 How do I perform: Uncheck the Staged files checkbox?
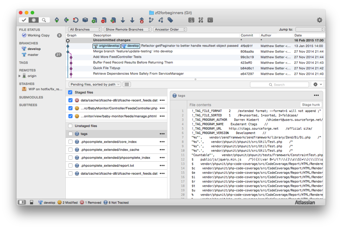70,92
